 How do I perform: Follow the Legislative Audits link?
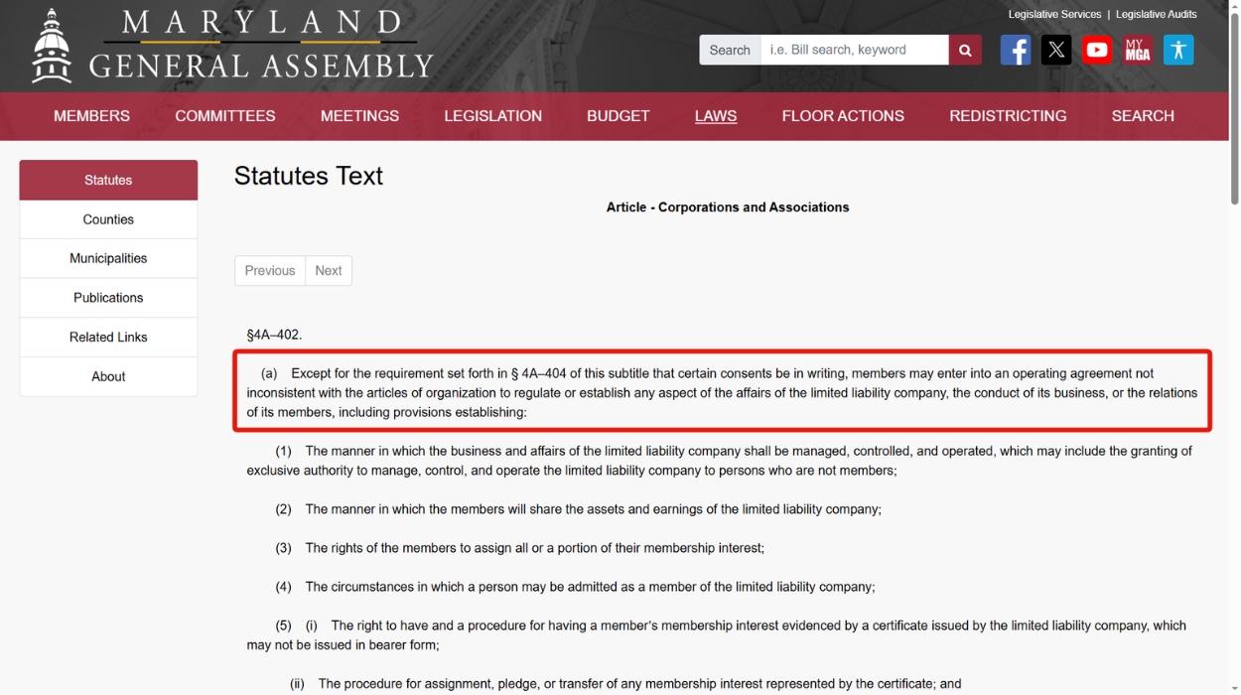[x=1156, y=14]
